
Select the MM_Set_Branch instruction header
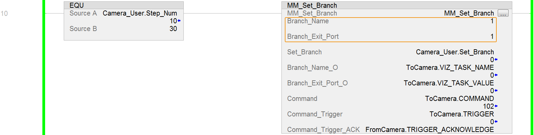(x=312, y=5)
